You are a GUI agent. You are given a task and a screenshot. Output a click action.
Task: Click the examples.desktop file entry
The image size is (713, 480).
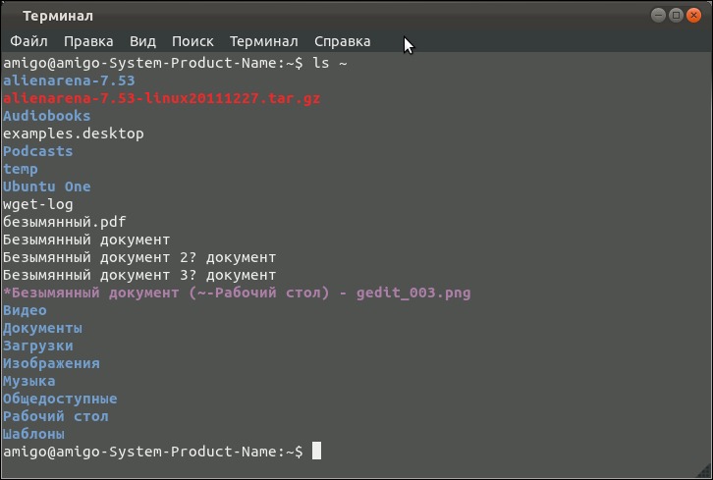coord(74,133)
